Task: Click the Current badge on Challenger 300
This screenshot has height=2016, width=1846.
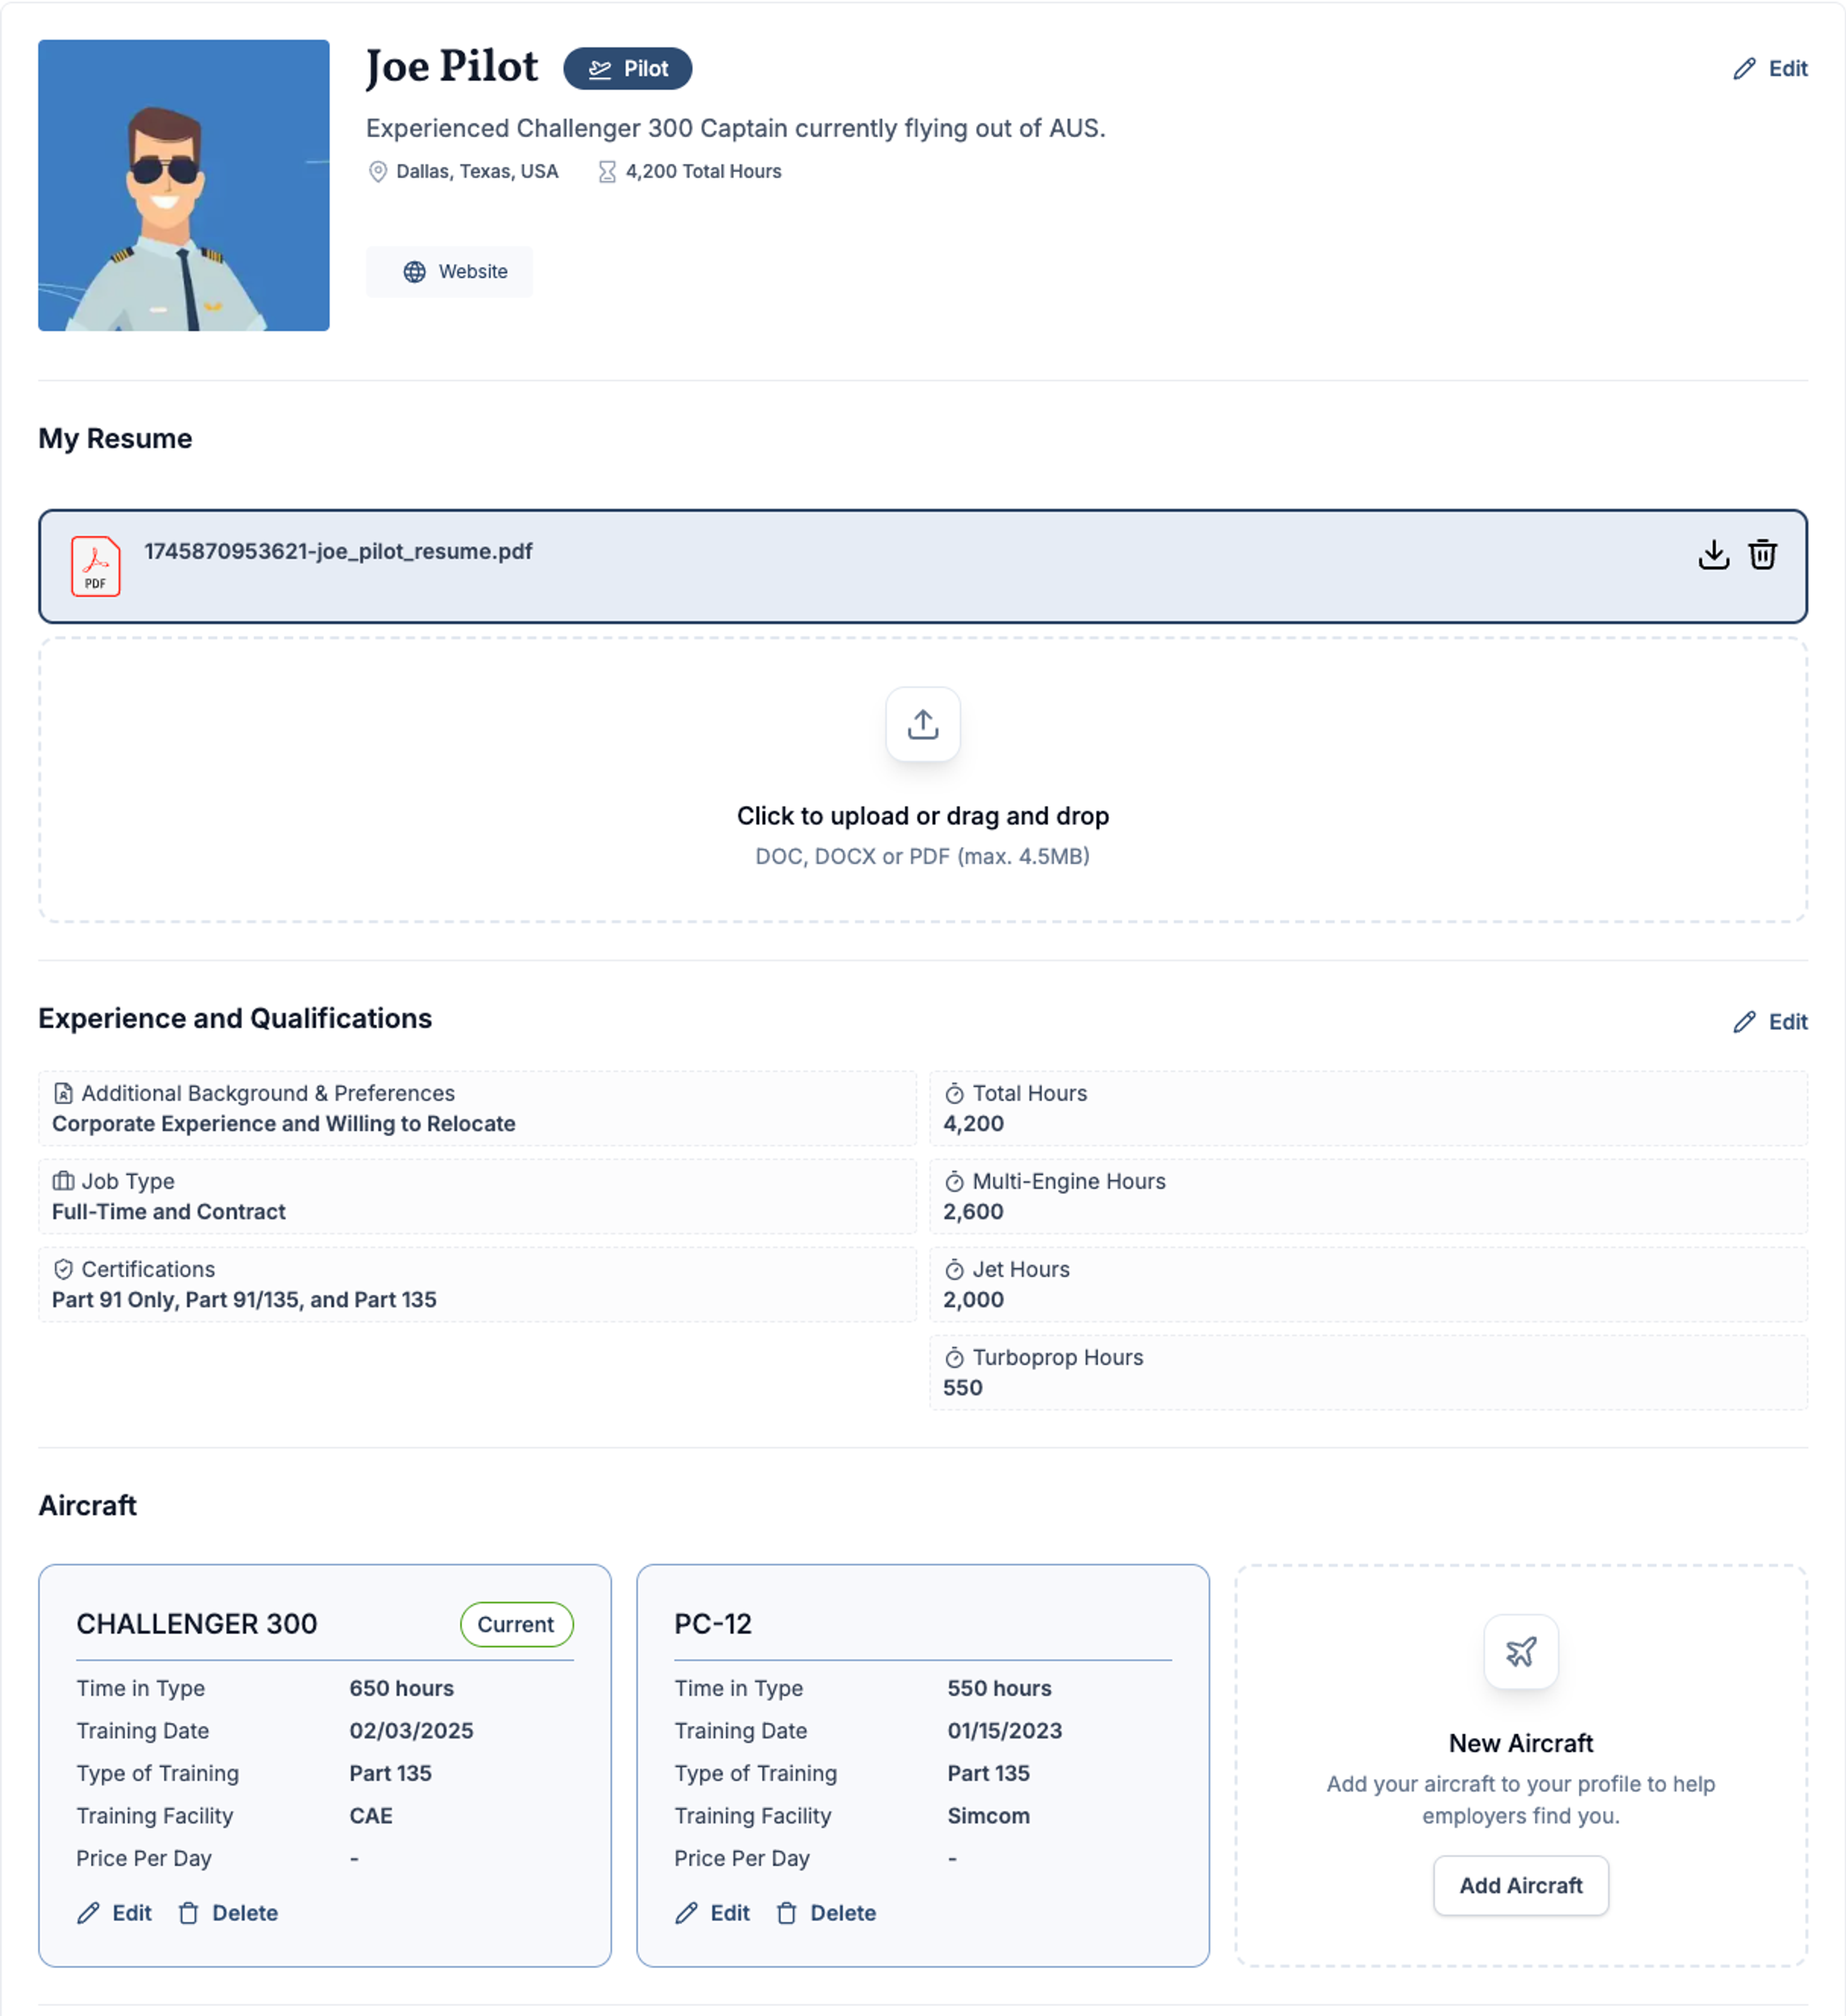Action: point(516,1624)
